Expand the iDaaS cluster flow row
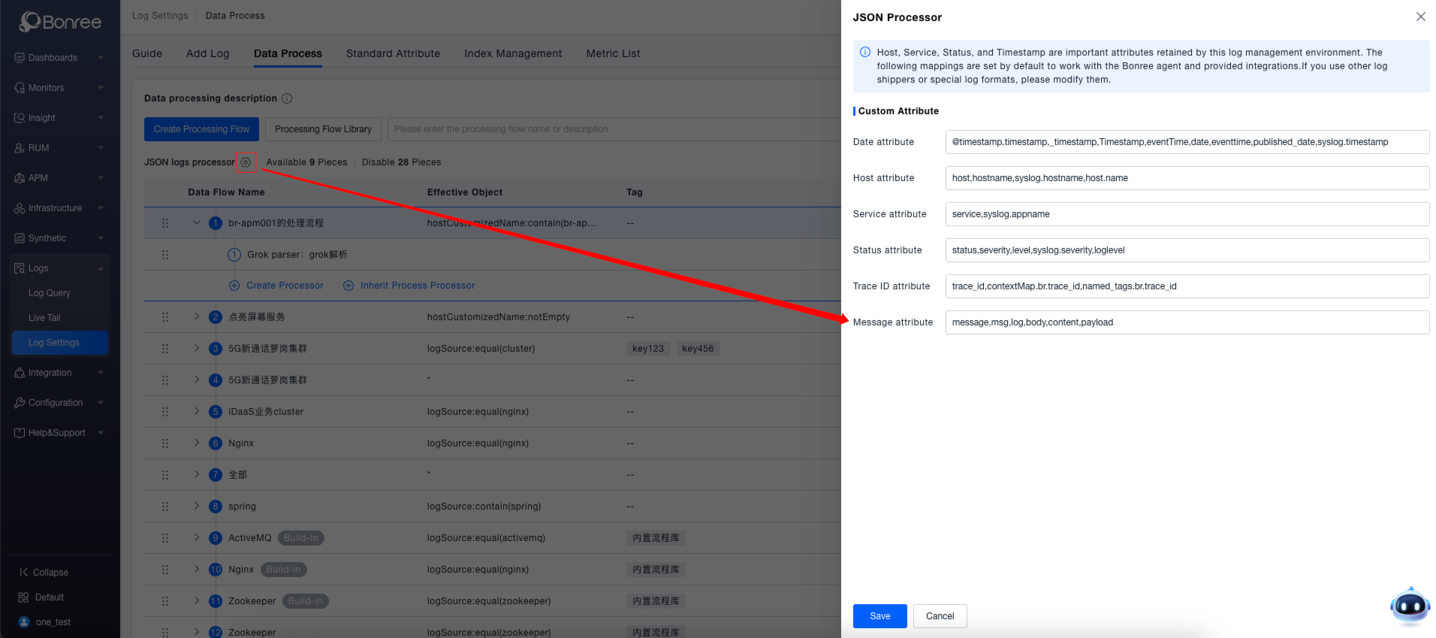The height and width of the screenshot is (638, 1436). (197, 412)
